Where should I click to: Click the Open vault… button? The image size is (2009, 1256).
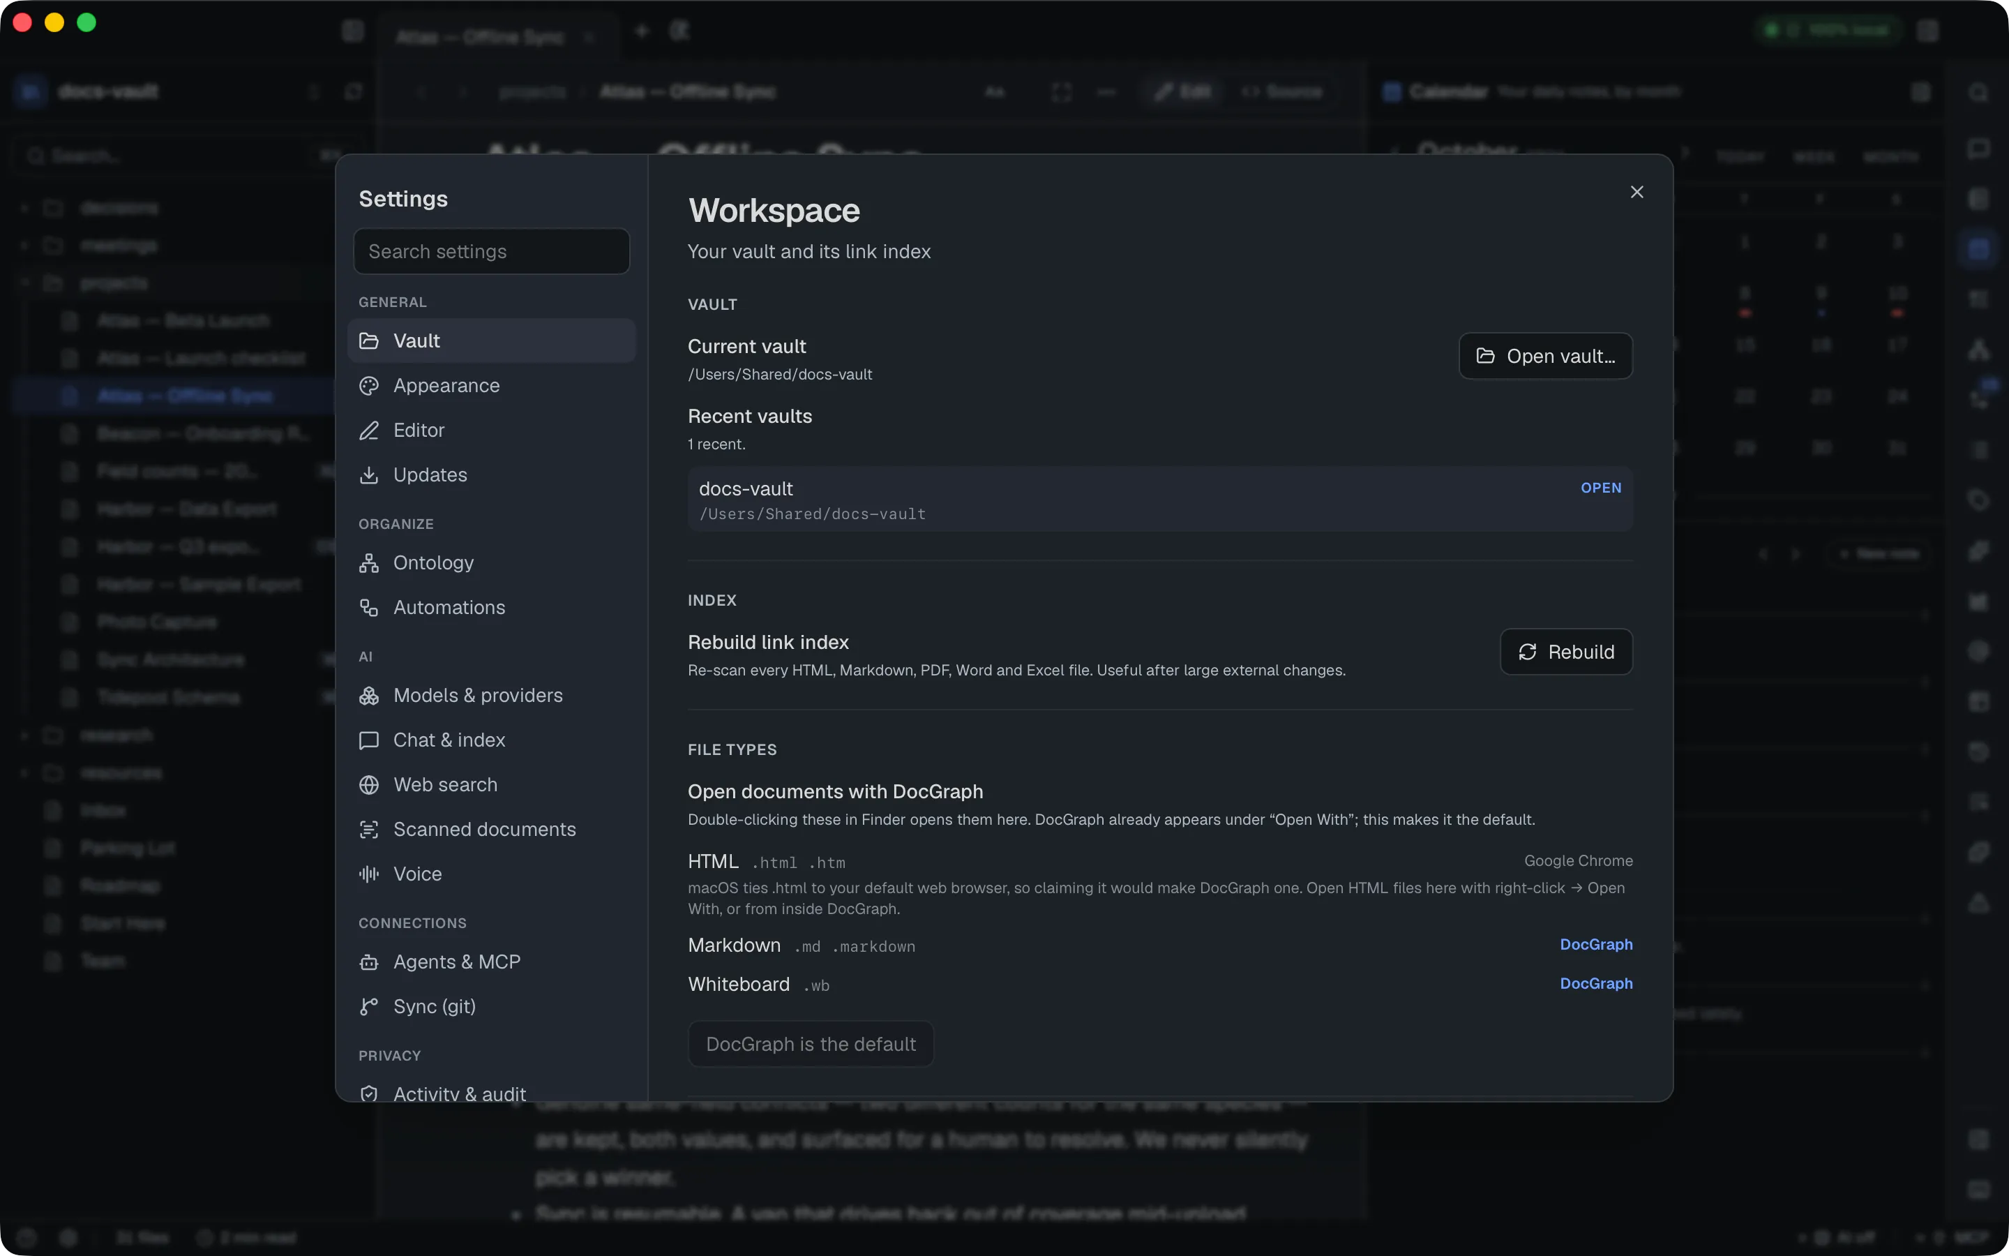pos(1546,357)
